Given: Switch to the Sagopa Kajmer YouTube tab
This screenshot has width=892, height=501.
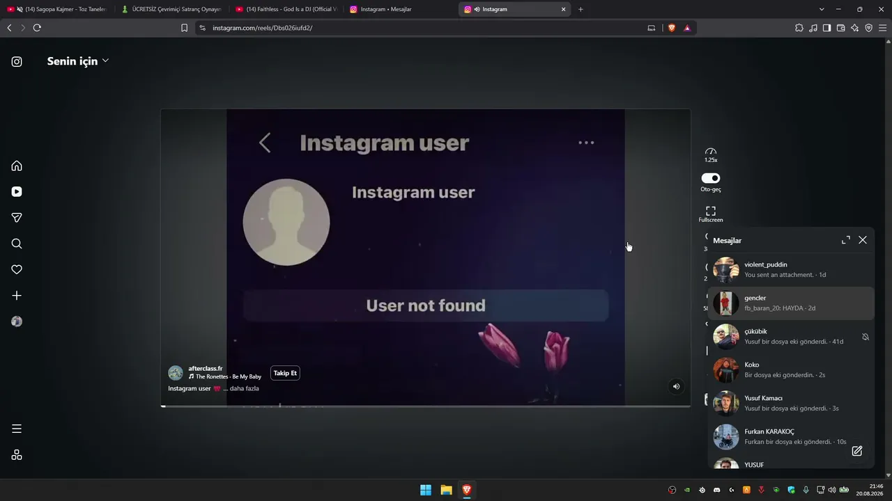Looking at the screenshot, I should coord(57,9).
